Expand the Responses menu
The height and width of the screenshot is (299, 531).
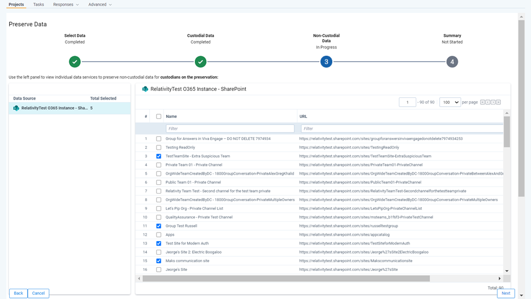click(x=65, y=4)
